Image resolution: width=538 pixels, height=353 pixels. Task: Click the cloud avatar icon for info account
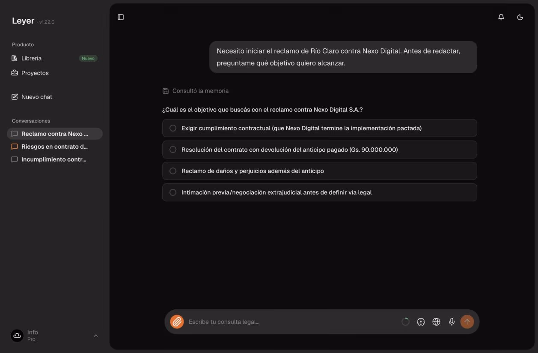(x=17, y=335)
